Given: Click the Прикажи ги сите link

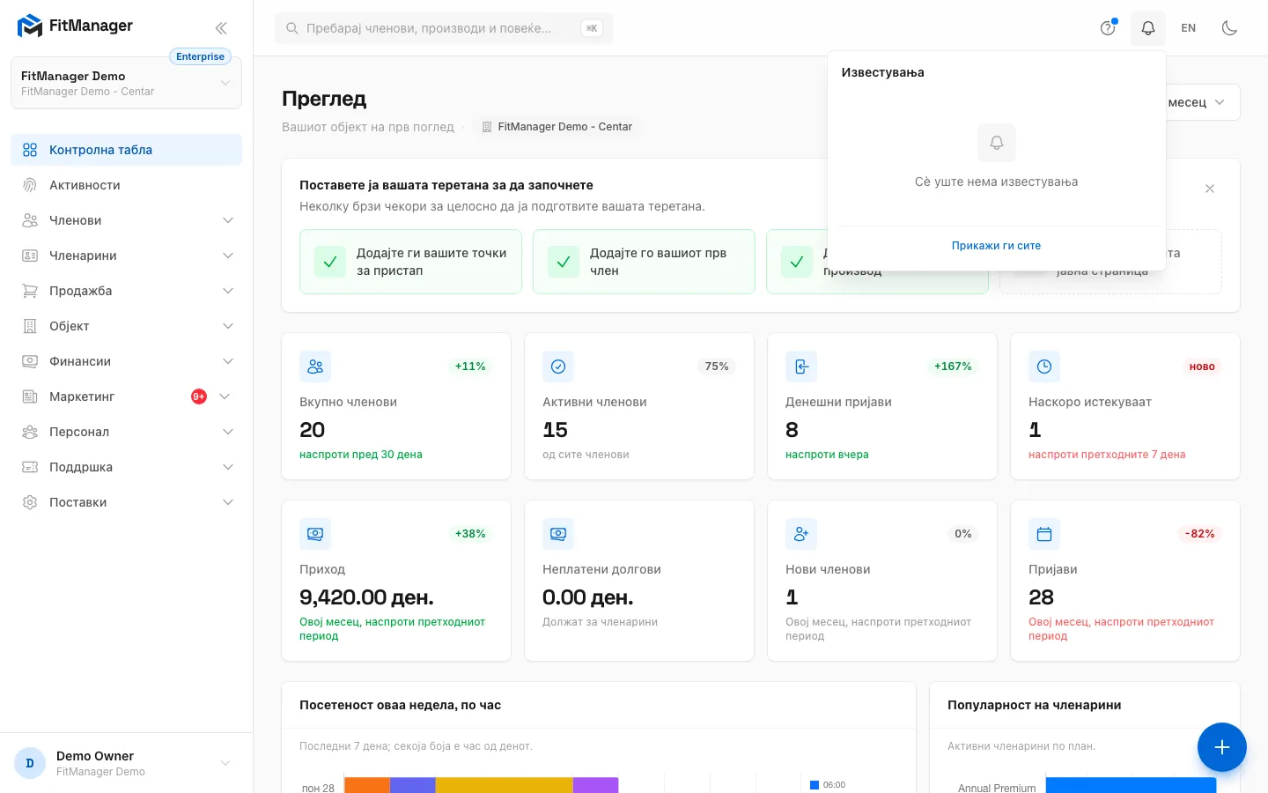Looking at the screenshot, I should (x=996, y=246).
